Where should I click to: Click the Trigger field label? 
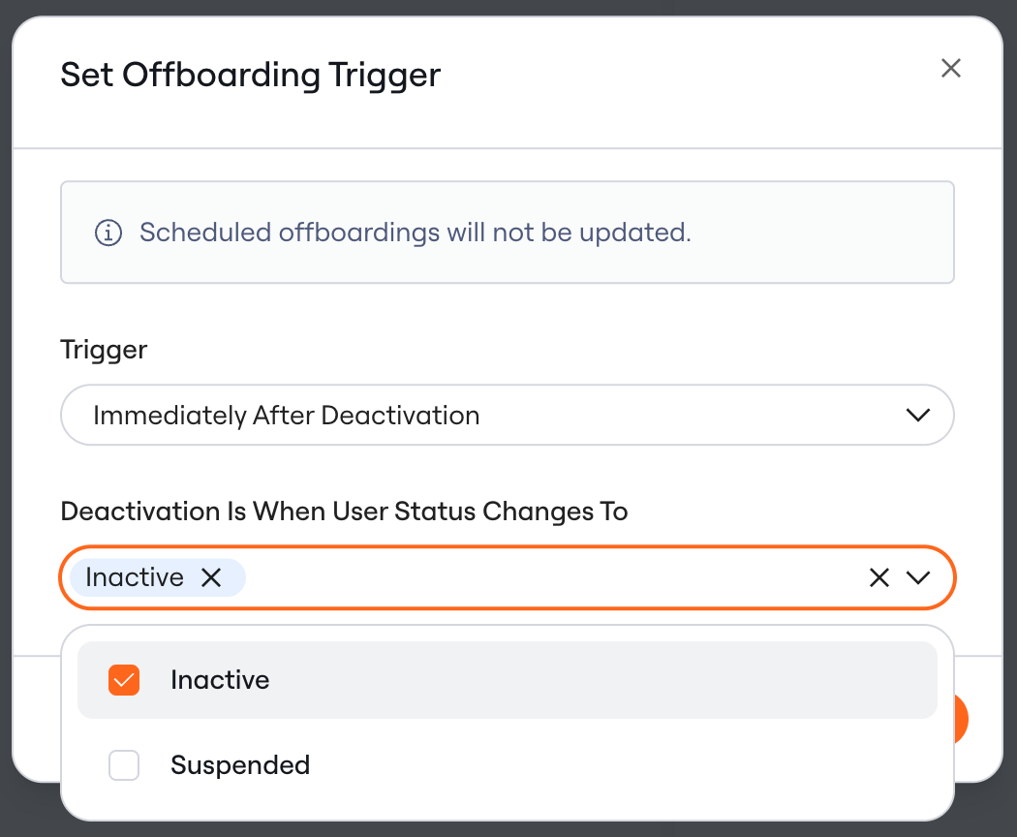pos(104,350)
